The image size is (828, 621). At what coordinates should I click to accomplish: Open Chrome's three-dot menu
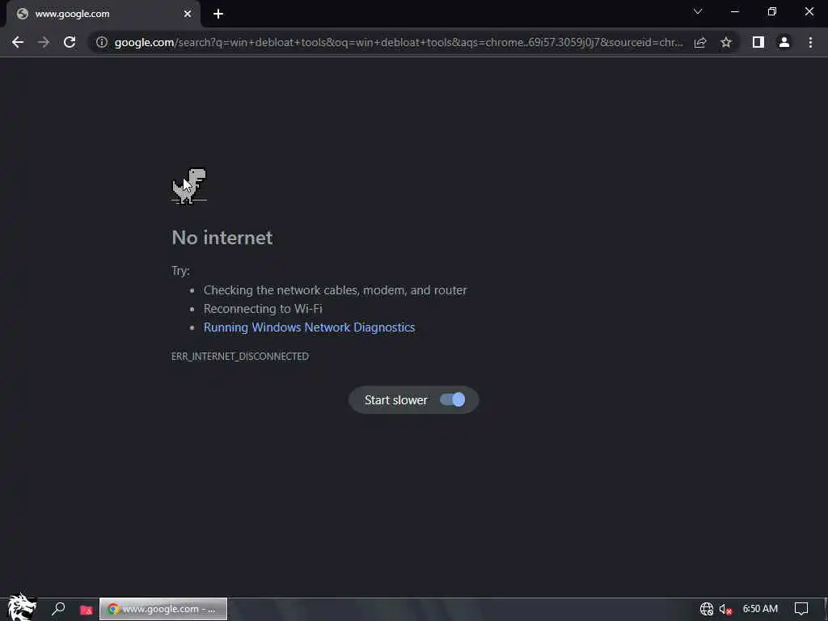coord(810,42)
